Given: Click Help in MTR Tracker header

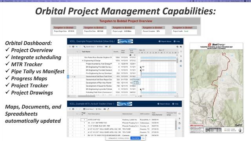Looking at the screenshot, I should 175,104.
